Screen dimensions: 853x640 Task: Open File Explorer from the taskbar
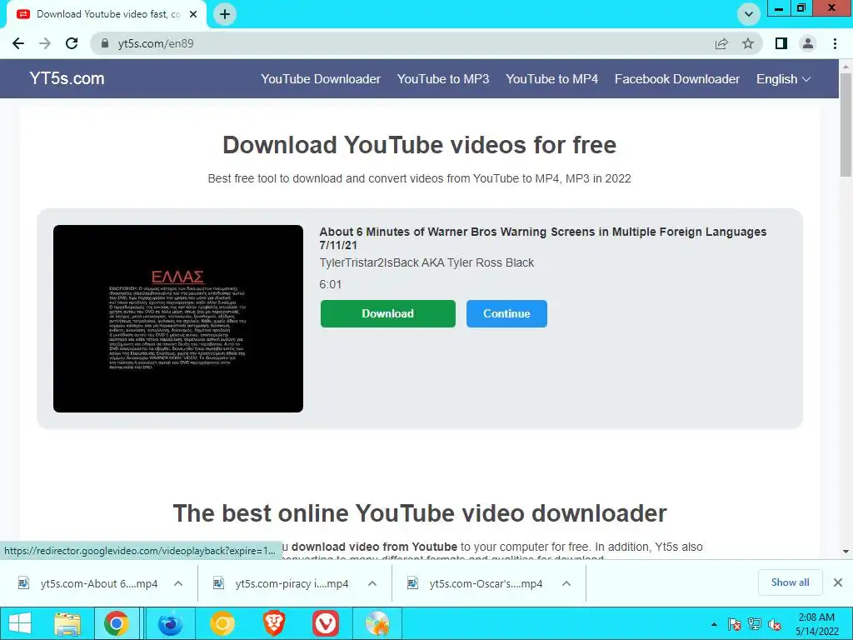(x=67, y=623)
